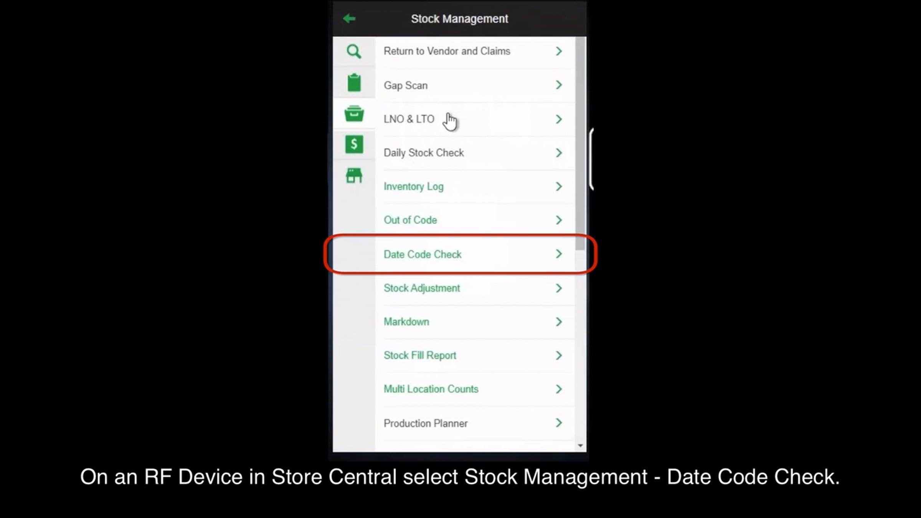Select the LNO & LTO entry
This screenshot has width=921, height=518.
tap(409, 119)
